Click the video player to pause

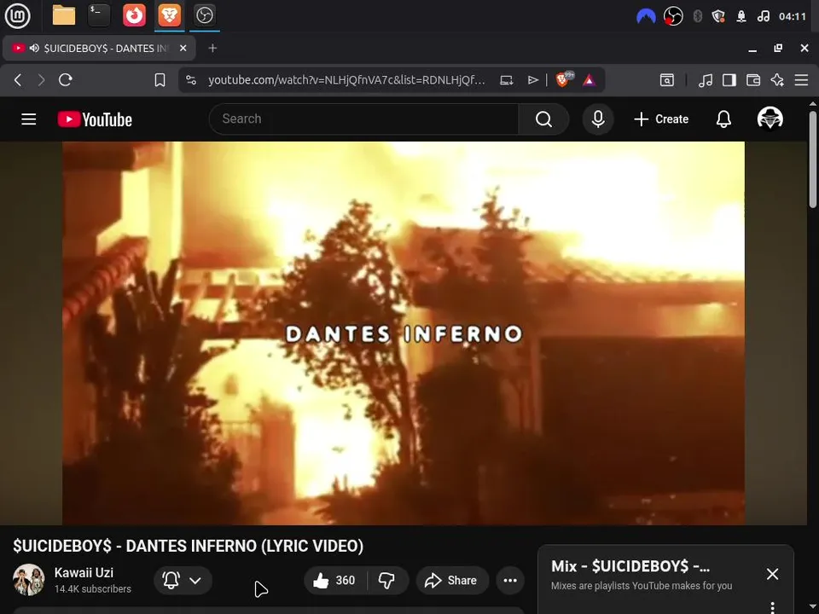[x=404, y=333]
